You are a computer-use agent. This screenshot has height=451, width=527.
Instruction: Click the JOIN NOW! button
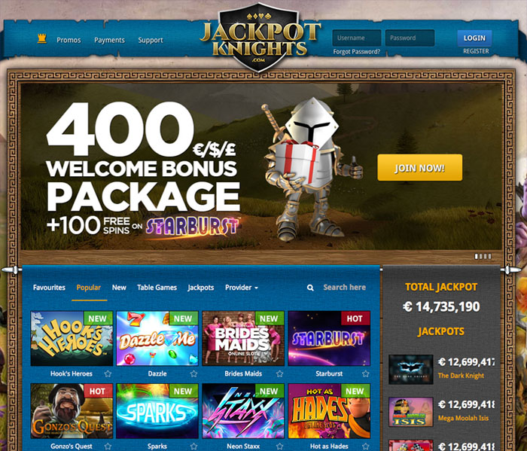tap(420, 168)
